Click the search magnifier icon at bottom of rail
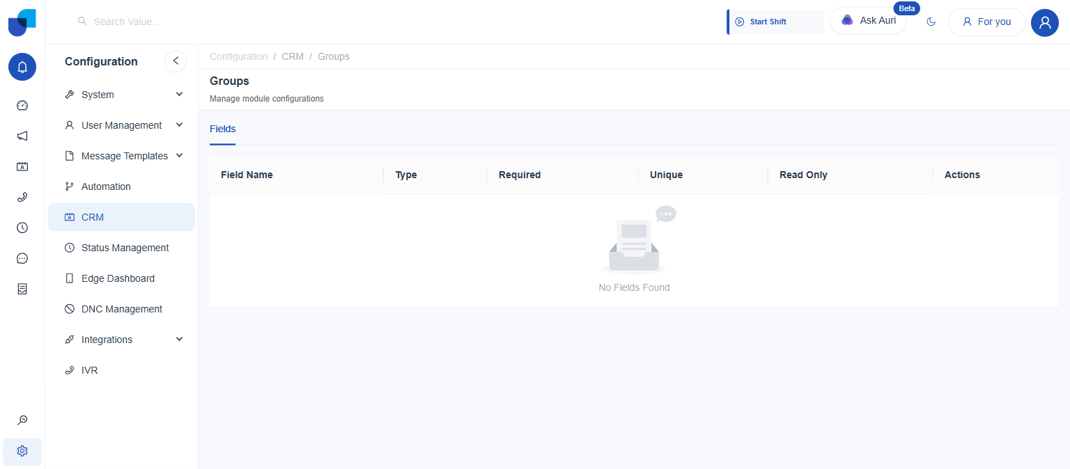 click(22, 420)
